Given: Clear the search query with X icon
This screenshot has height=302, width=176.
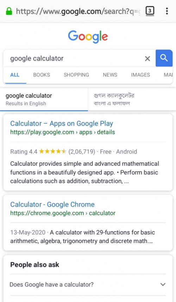Looking at the screenshot, I should click(x=147, y=58).
